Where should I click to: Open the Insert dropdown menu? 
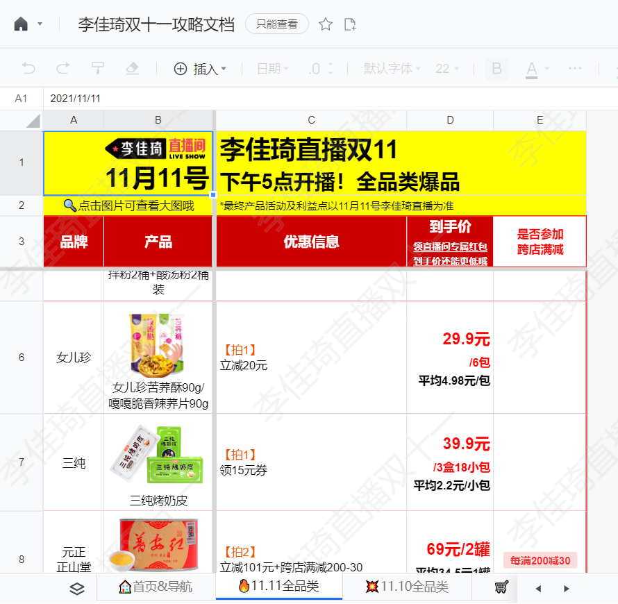(x=200, y=69)
